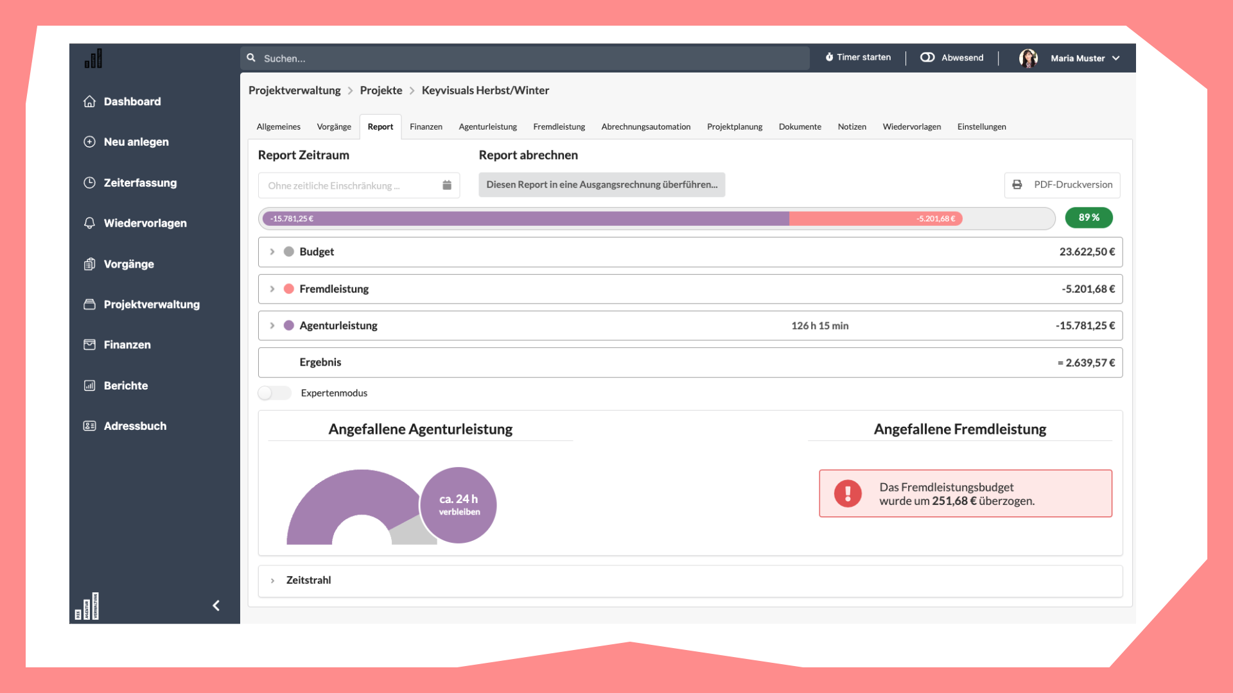1233x693 pixels.
Task: Open the Projektplanung tab
Action: coord(735,126)
